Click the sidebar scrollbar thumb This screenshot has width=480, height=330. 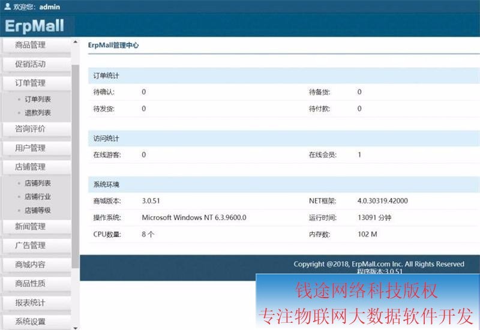click(x=76, y=166)
